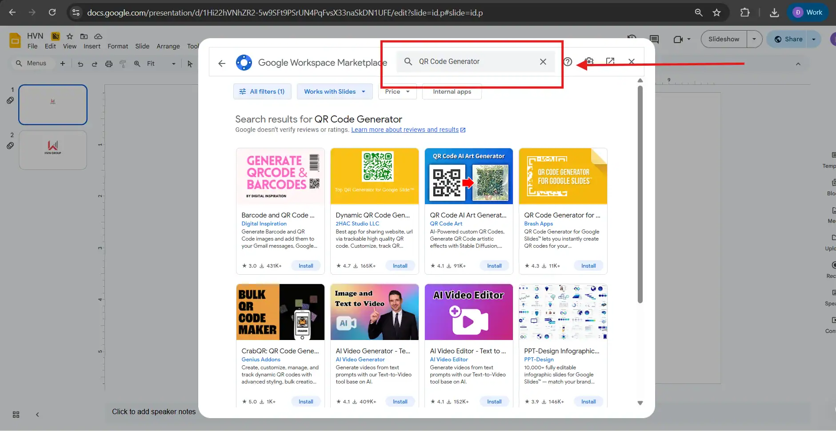
Task: Open the Bulk QR Code Maker thumbnail
Action: tap(280, 312)
